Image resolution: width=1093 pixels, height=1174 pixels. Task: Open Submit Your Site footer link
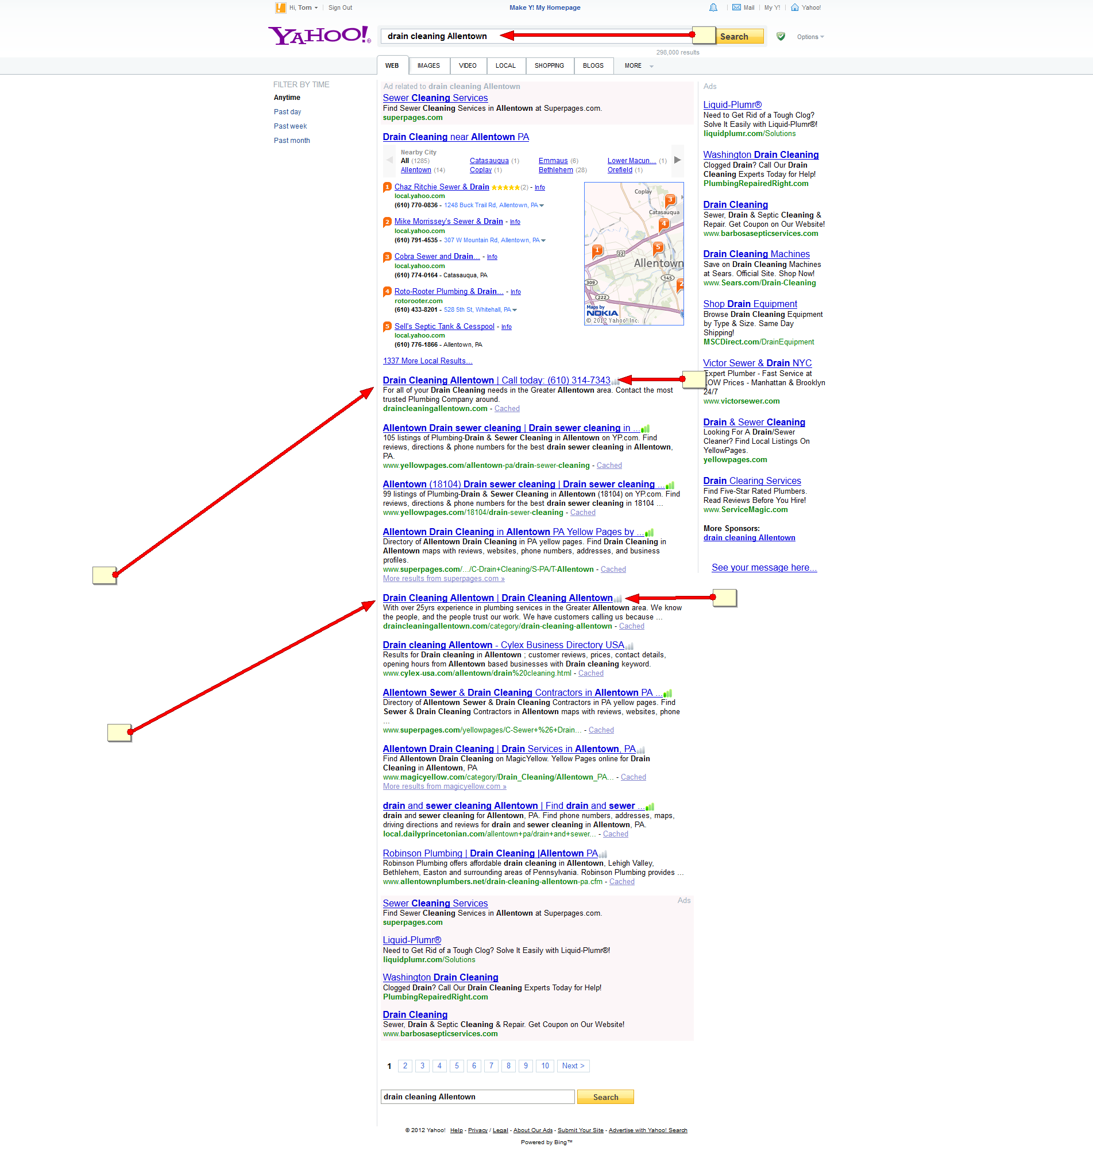(581, 1131)
